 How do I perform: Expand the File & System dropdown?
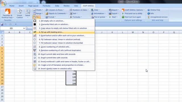tap(99, 17)
